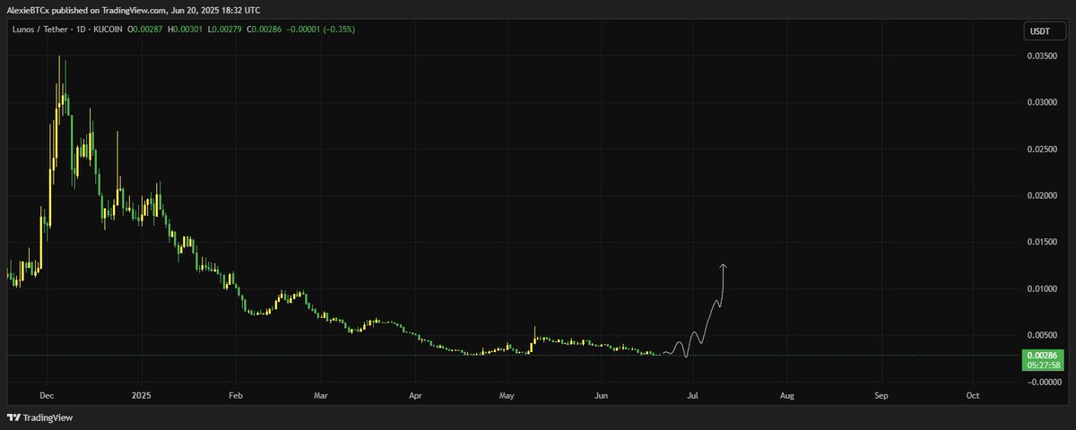Screen dimensions: 1076x430
Task: Click the TradingView logo
Action: pos(40,417)
